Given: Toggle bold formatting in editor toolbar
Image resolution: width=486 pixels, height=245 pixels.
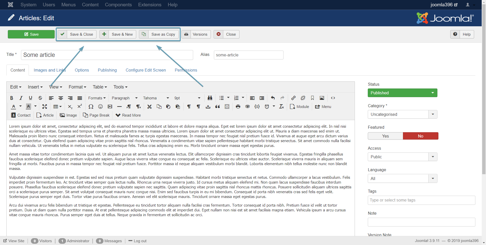Looking at the screenshot, I should [x=12, y=98].
